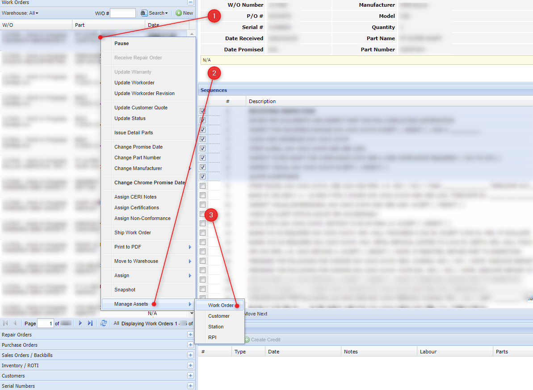Check the second unchecked sequence checkbox
This screenshot has height=390, width=533.
click(202, 195)
